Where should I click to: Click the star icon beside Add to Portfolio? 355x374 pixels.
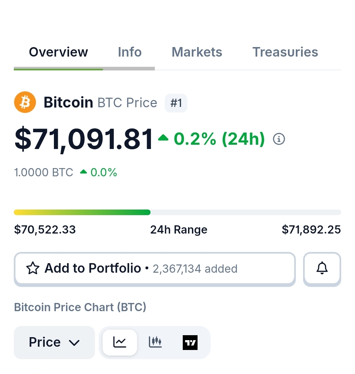coord(33,268)
